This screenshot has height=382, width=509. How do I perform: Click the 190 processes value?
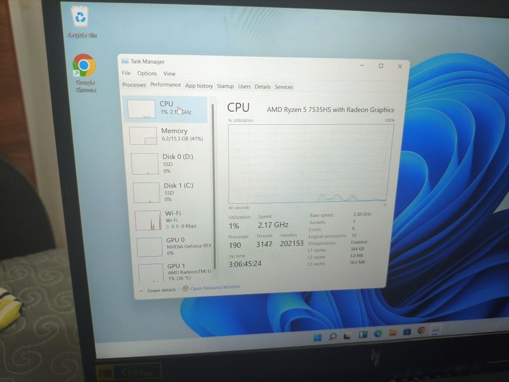click(x=235, y=245)
